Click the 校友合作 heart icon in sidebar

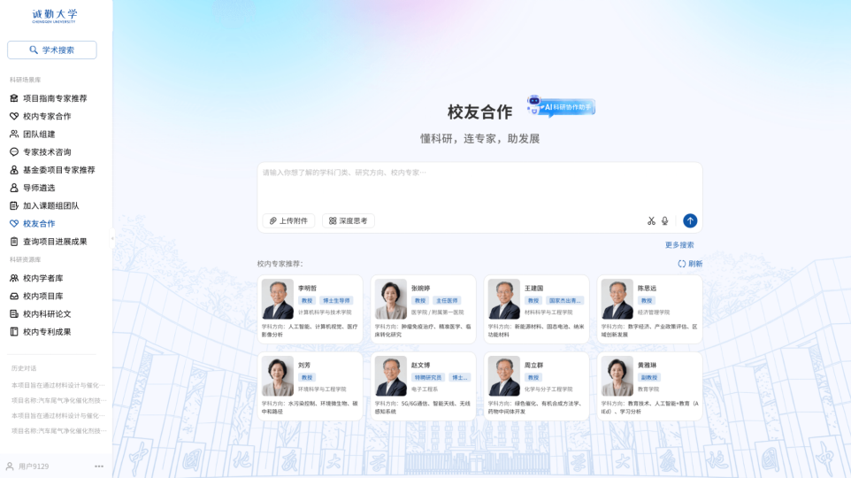(14, 224)
